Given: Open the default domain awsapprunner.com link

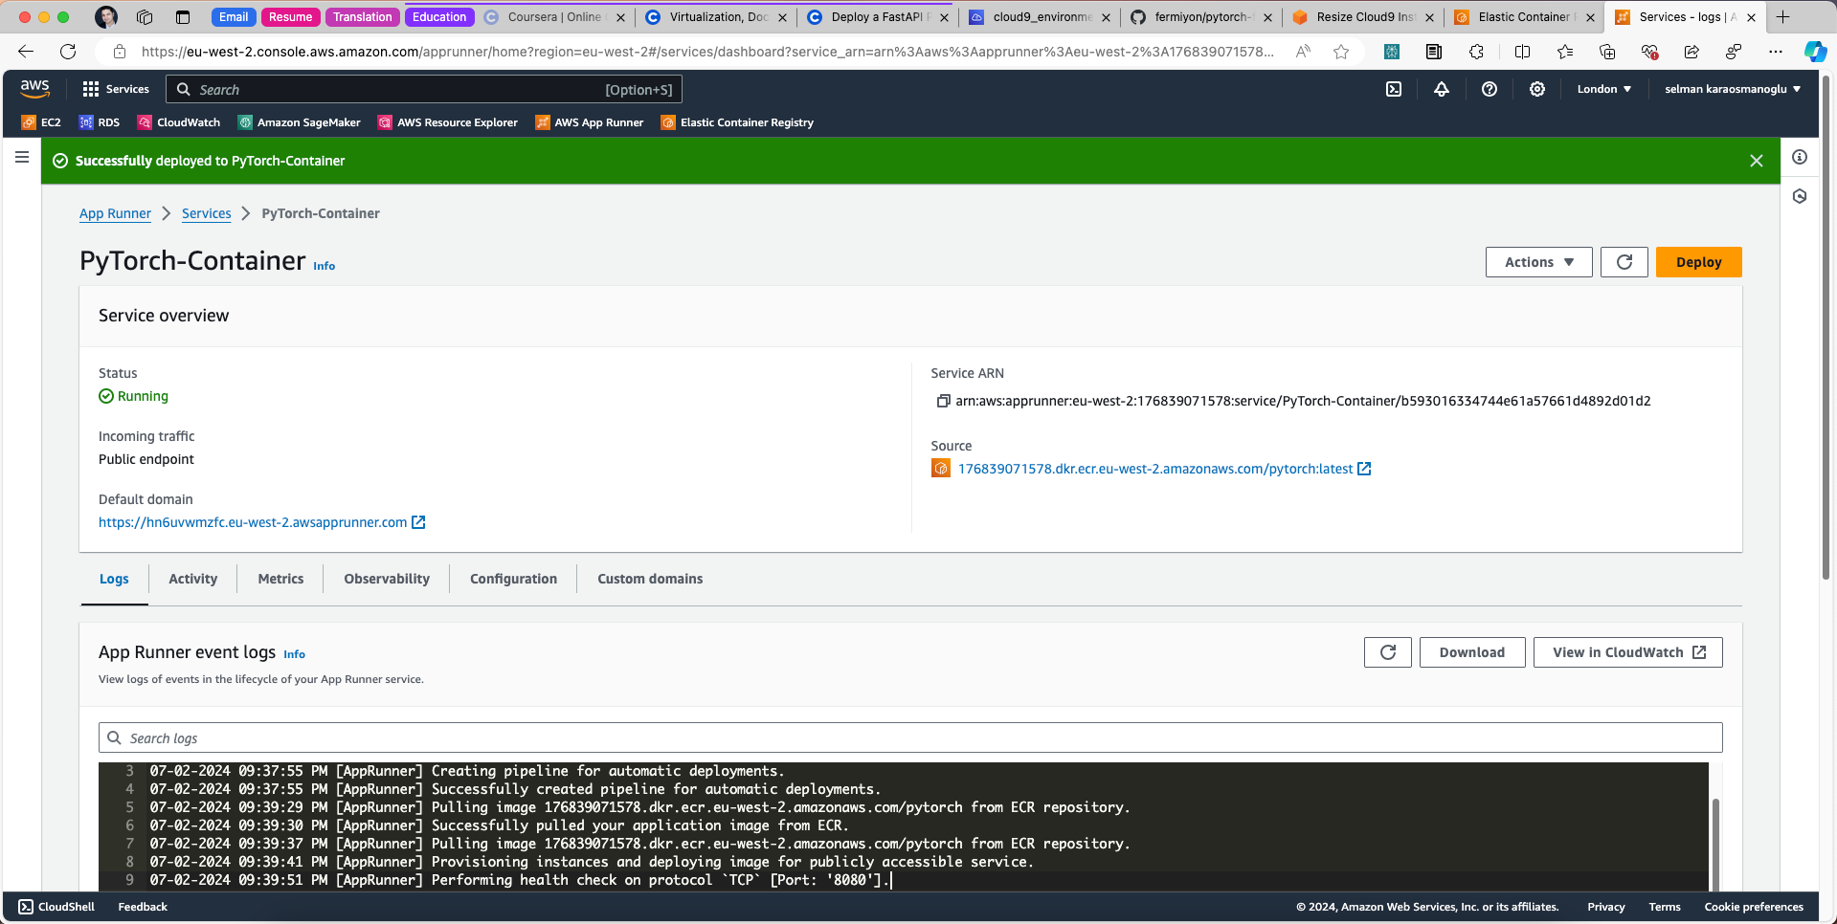Looking at the screenshot, I should [x=261, y=522].
